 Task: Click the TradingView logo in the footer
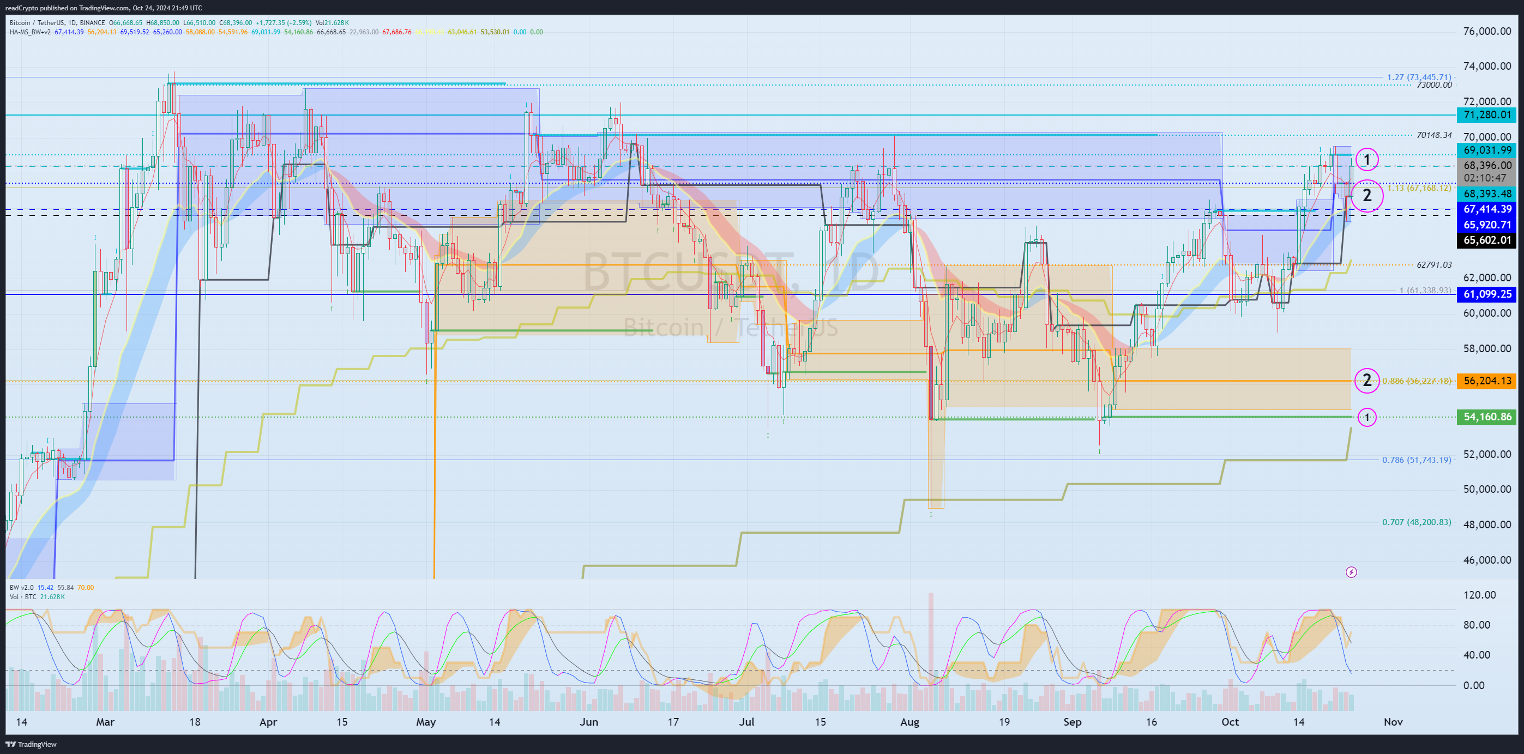point(32,744)
